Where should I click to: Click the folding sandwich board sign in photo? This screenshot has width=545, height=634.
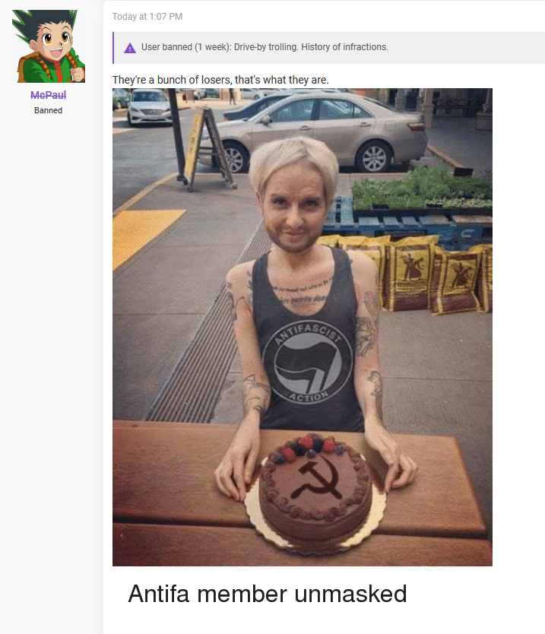(x=210, y=148)
